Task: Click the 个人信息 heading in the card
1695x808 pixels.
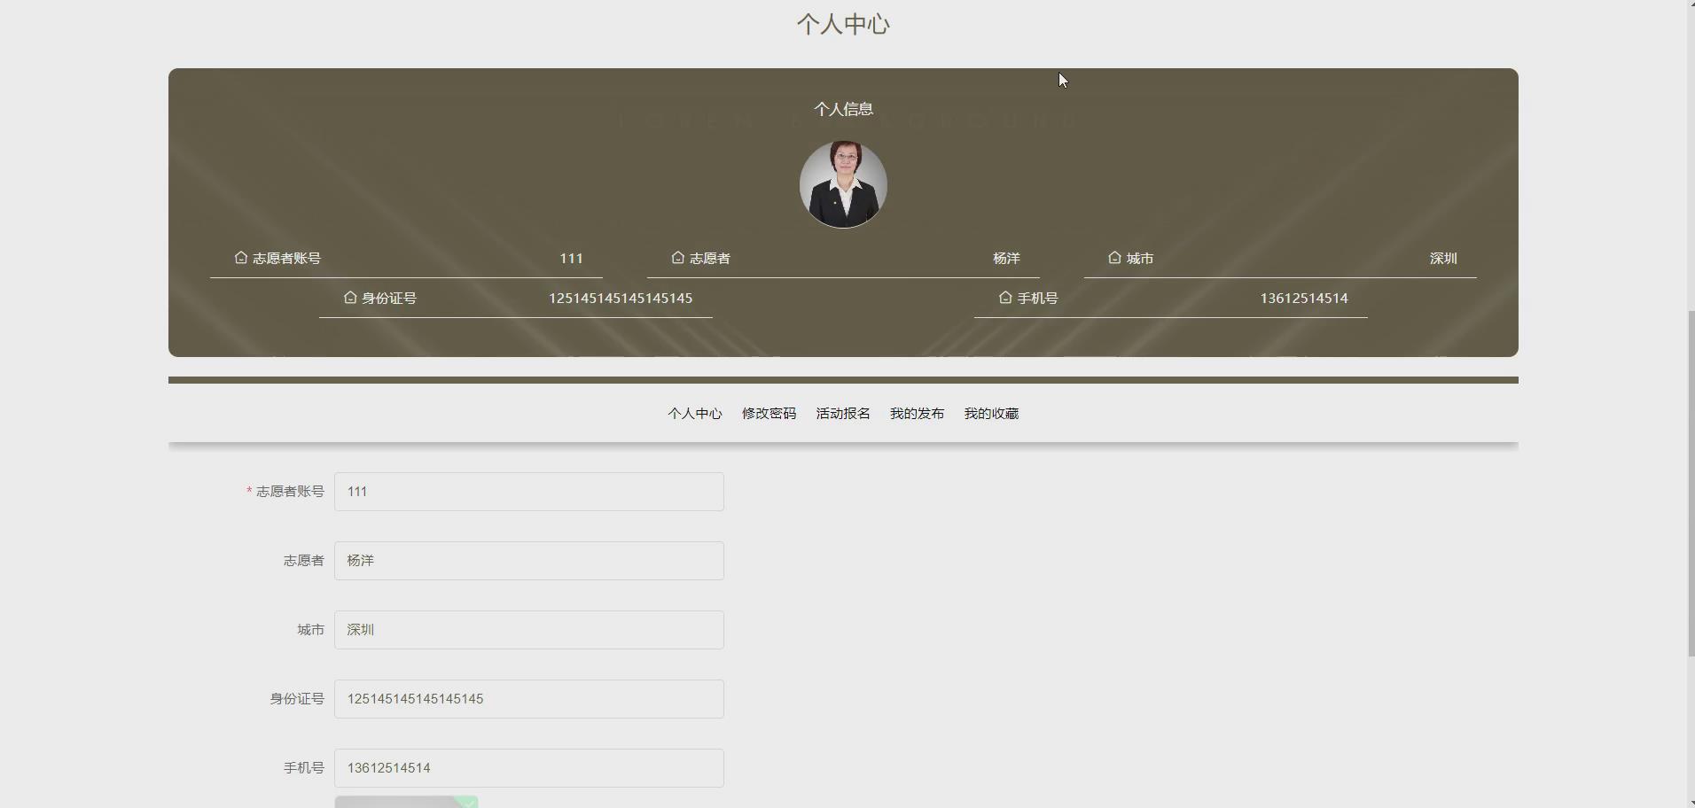Action: pyautogui.click(x=843, y=109)
